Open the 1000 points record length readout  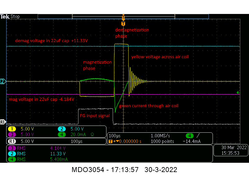[161, 141]
